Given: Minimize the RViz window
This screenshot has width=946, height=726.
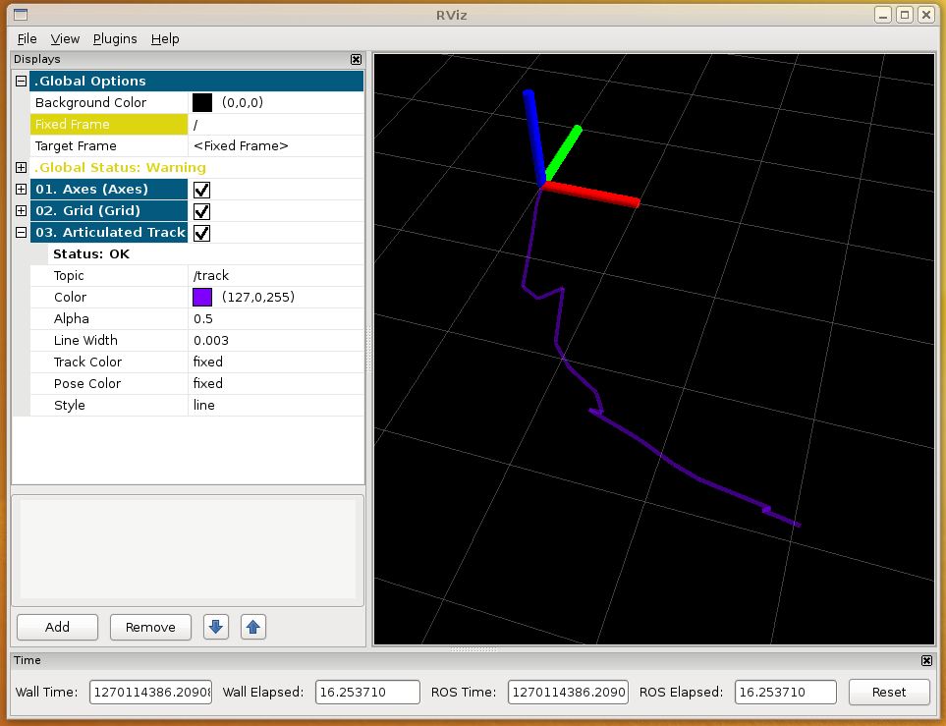Looking at the screenshot, I should pyautogui.click(x=884, y=14).
